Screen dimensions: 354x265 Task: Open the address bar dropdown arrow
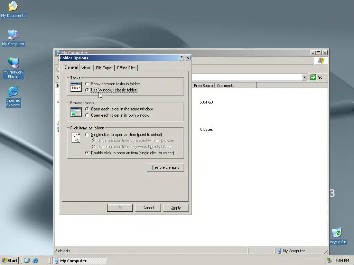tap(304, 77)
